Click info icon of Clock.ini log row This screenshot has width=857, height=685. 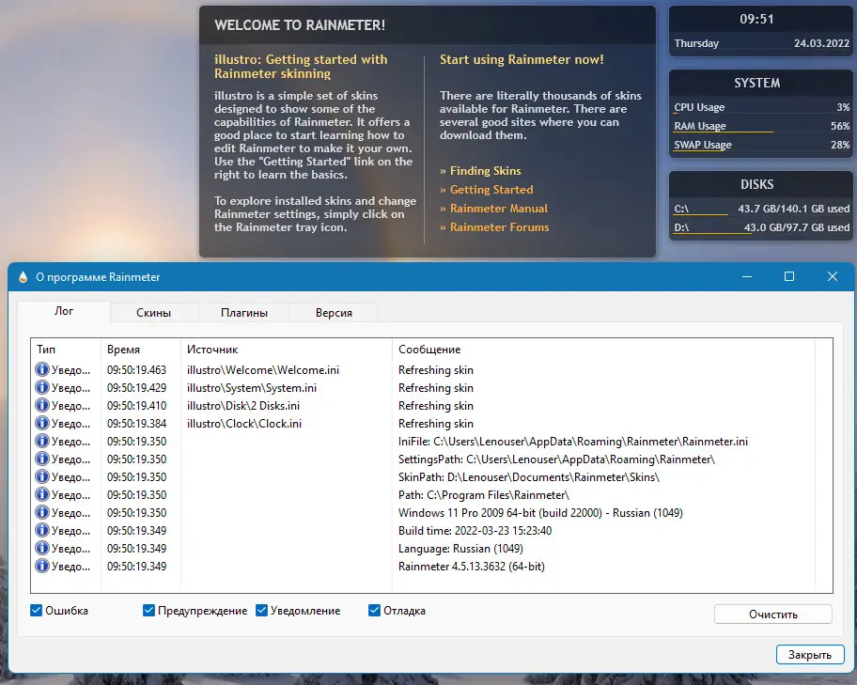[x=42, y=423]
